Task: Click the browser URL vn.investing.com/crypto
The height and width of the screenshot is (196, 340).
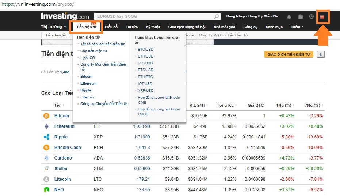Action: click(x=38, y=4)
